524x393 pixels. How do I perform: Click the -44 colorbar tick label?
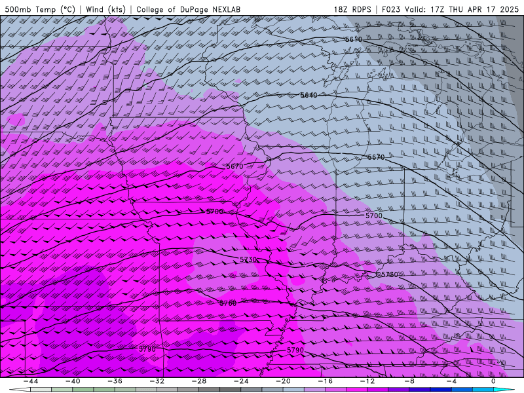pos(30,381)
